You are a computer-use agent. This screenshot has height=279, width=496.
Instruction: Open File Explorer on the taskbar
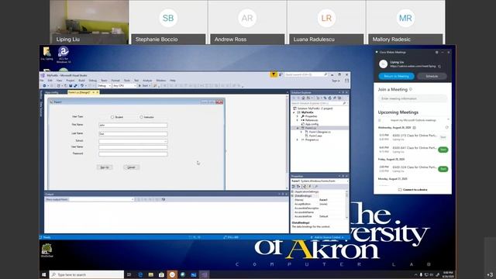coord(151,274)
